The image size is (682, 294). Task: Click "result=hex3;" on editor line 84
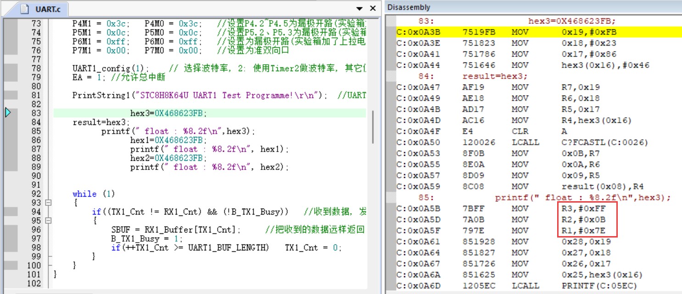(x=101, y=122)
